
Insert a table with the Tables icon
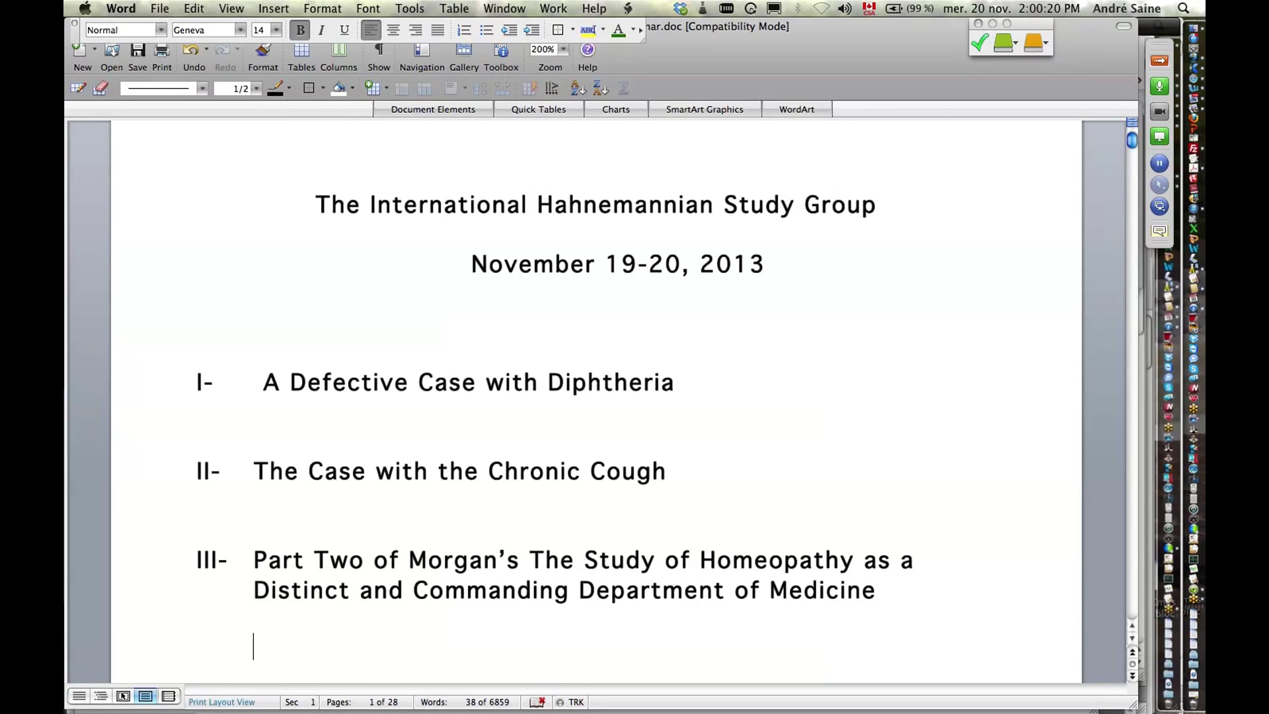(x=301, y=53)
